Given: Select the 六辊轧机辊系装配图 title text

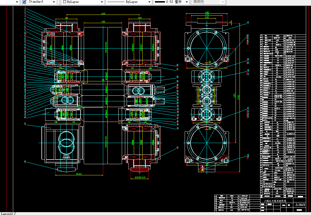Looking at the screenshot, I should (x=275, y=201).
